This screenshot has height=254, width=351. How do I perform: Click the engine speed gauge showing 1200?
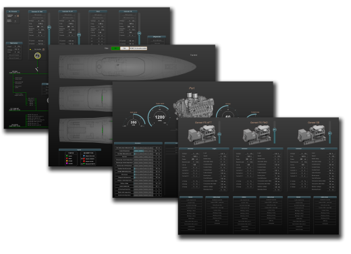159,117
